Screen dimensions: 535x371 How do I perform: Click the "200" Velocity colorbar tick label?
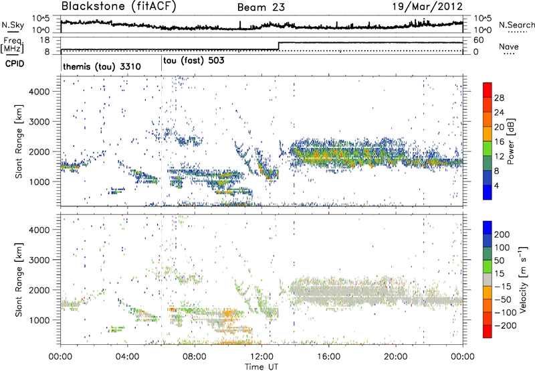pos(502,234)
